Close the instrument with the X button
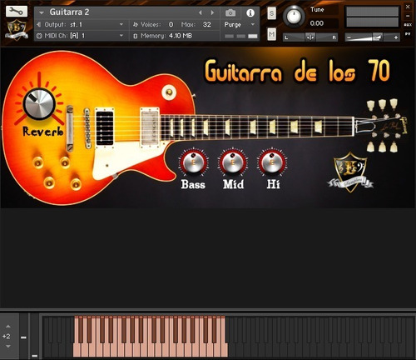The image size is (416, 360). (x=408, y=7)
